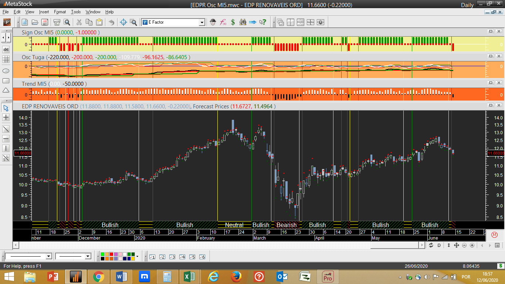
Task: Open The Explorer binoculars tool
Action: (243, 22)
